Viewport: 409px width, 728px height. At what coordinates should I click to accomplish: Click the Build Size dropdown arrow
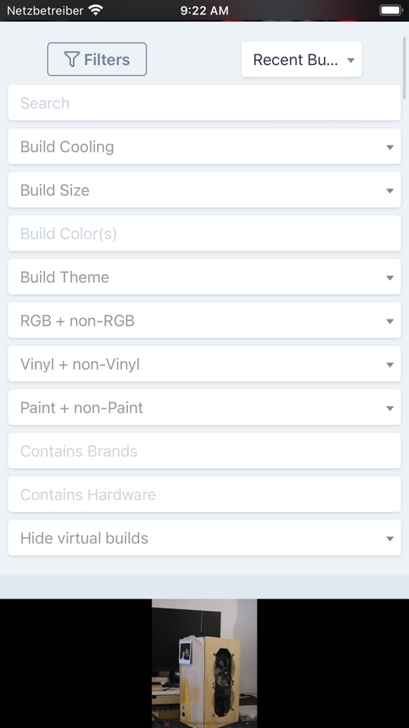[390, 190]
